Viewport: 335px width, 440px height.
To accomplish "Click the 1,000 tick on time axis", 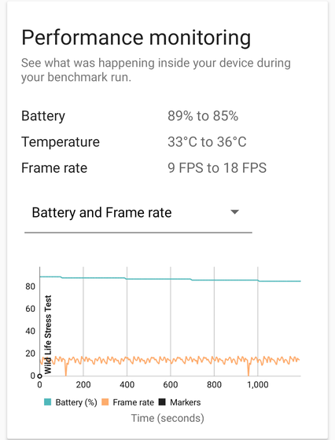I will 257,385.
